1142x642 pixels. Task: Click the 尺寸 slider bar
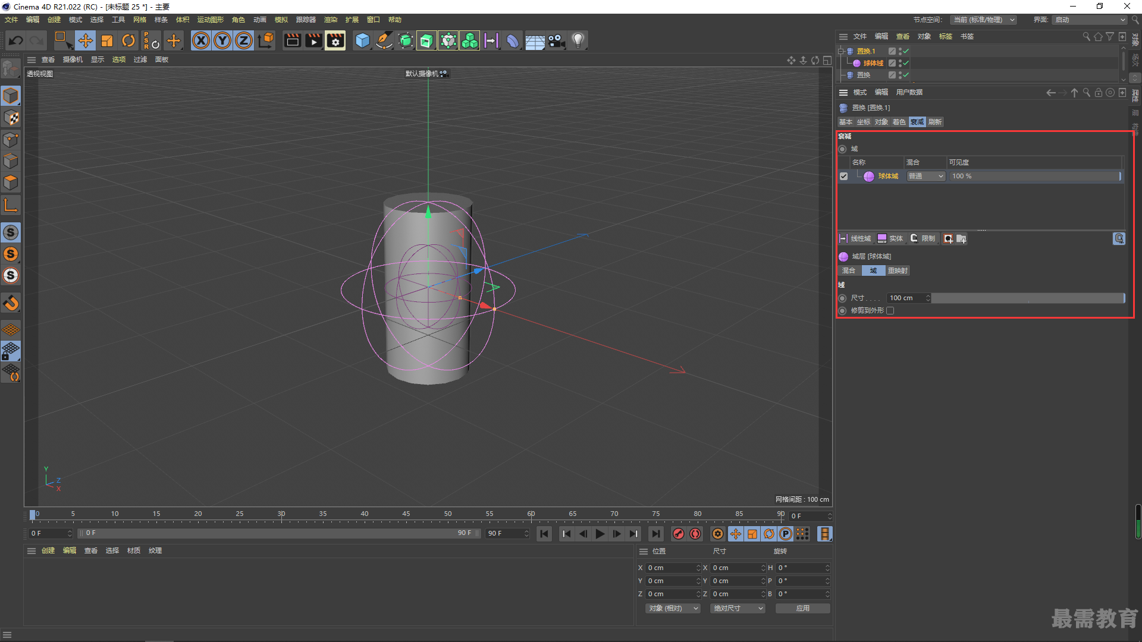point(1028,298)
